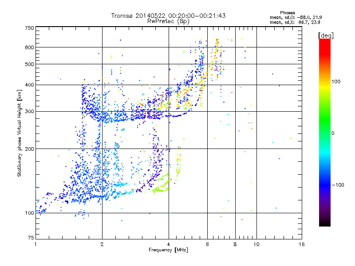
Task: Click the colorbar tick label '0'
Action: (333, 133)
